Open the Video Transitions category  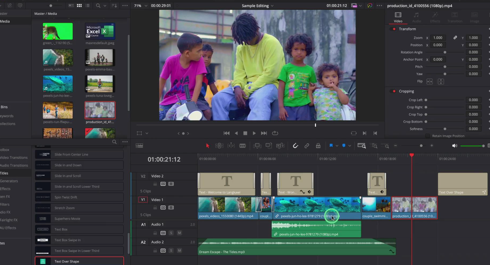coord(14,158)
